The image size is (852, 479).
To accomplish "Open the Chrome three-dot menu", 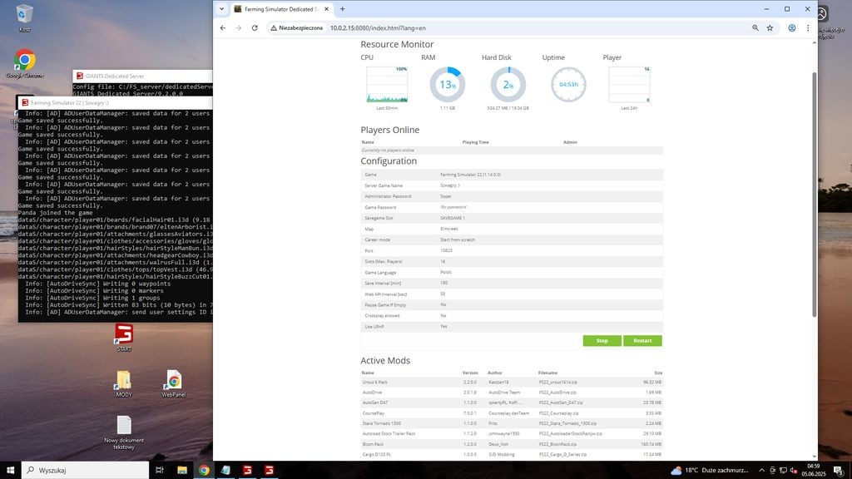I will pyautogui.click(x=807, y=27).
